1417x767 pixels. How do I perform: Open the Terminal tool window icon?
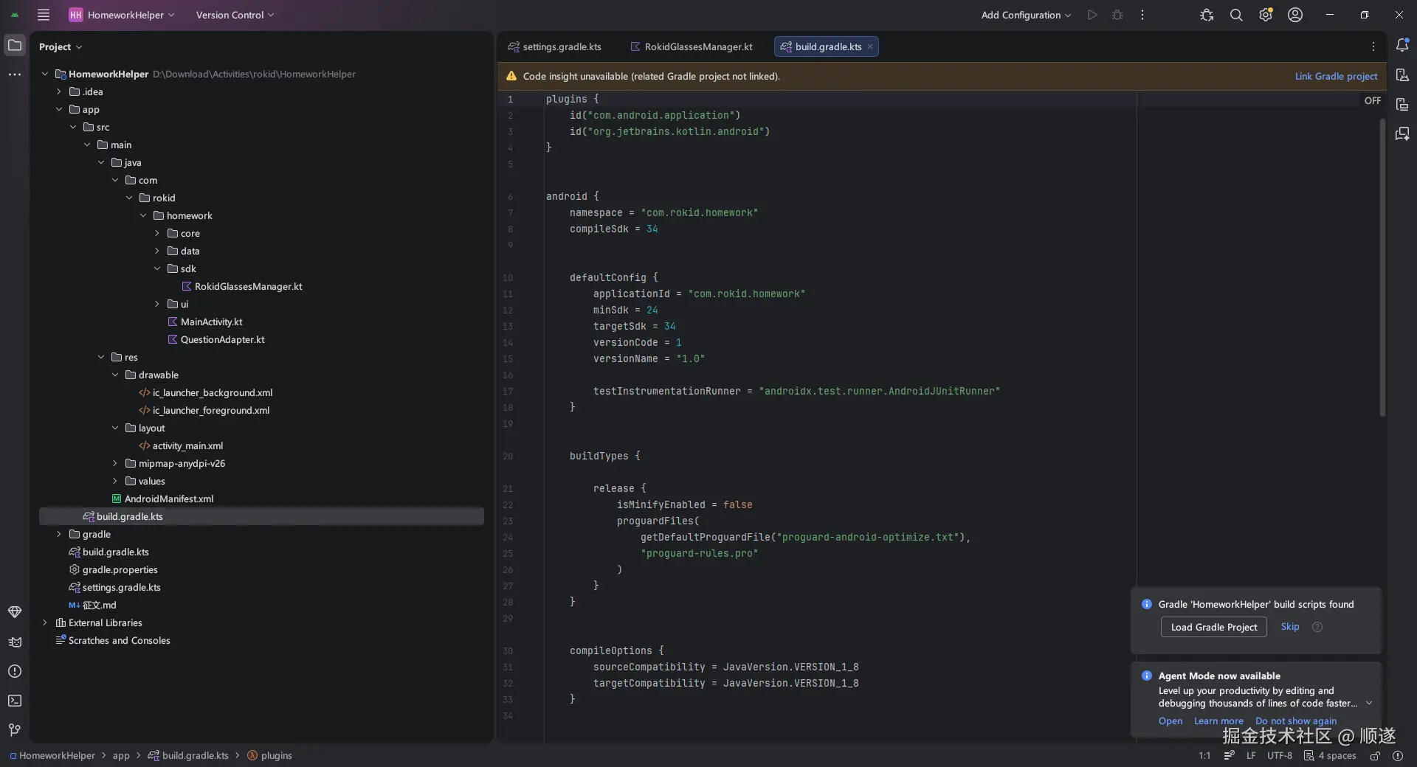[x=15, y=701]
